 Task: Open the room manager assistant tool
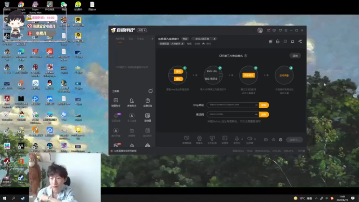click(131, 103)
